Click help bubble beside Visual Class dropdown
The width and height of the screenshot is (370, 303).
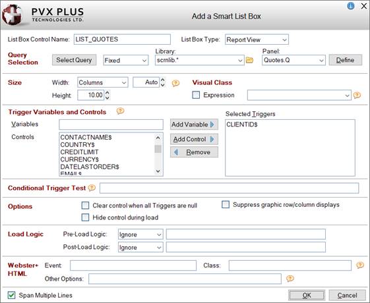(357, 96)
